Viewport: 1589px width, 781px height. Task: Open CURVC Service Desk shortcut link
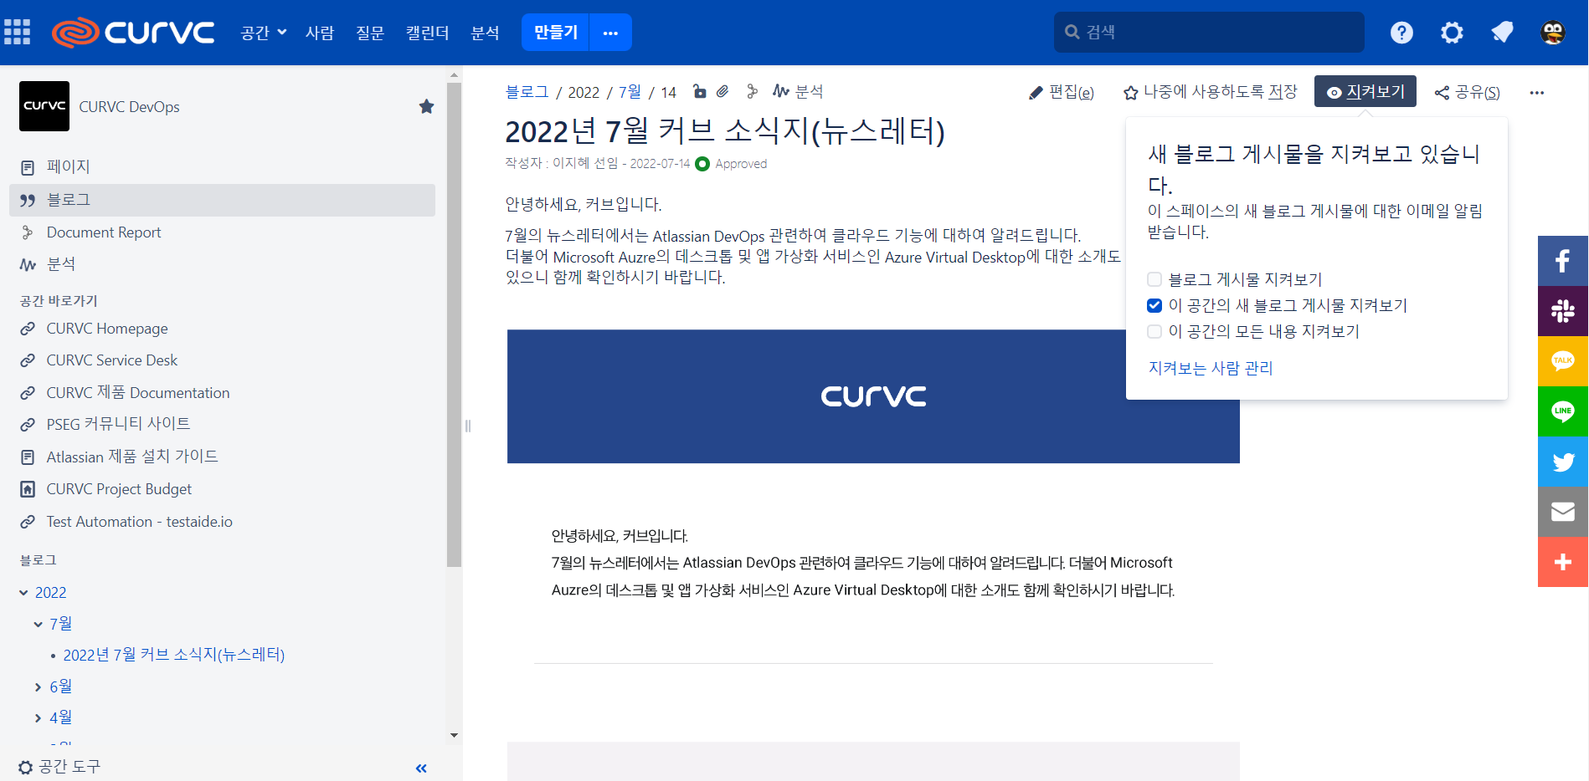[x=111, y=360]
